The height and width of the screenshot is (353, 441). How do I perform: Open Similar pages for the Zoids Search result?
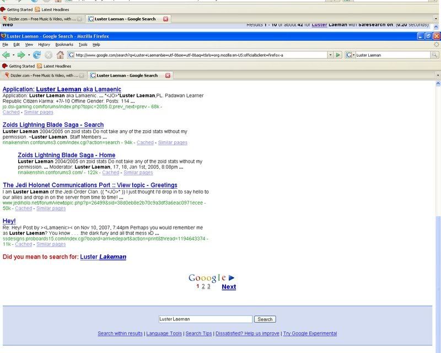[x=173, y=142]
